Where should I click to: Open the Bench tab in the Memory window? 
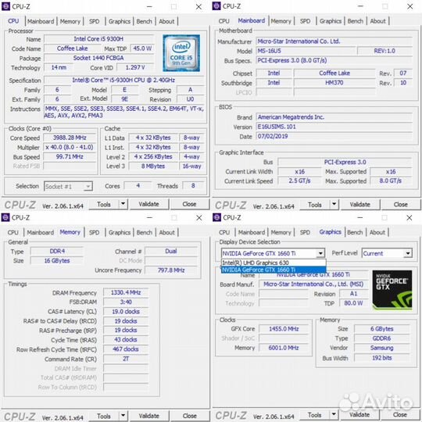coord(144,232)
